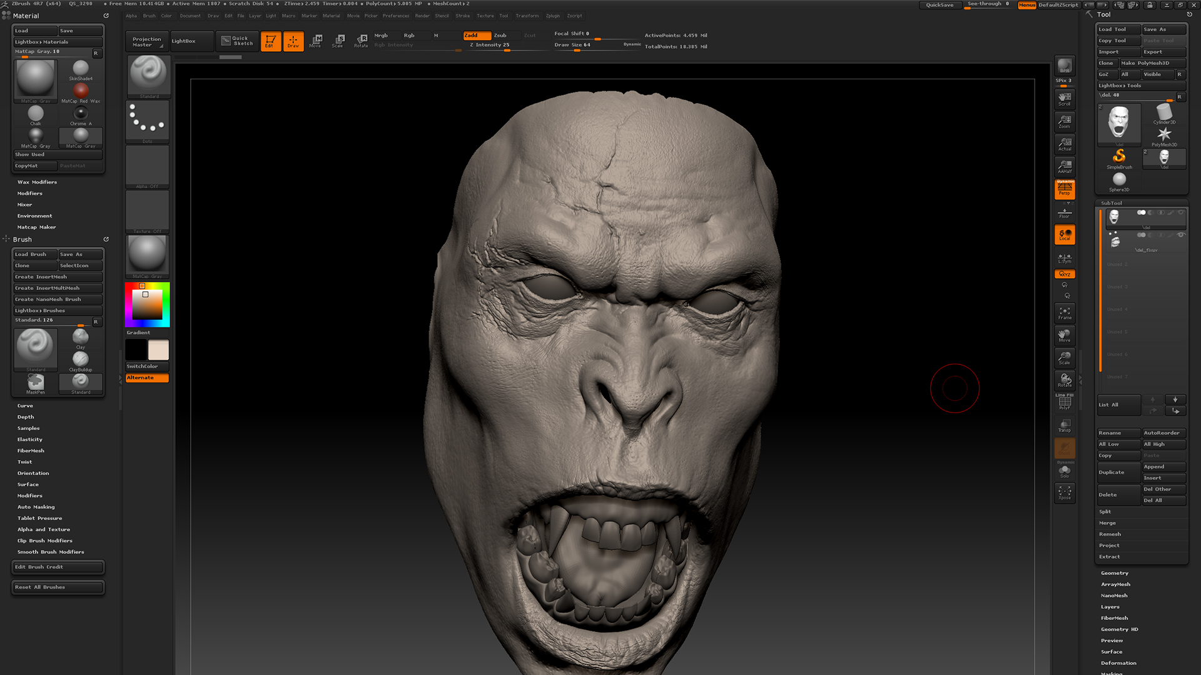
Task: Open LightBox button
Action: [x=191, y=41]
